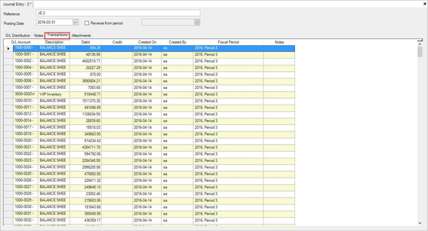The image size is (428, 231).
Task: Close the Journal Entry window
Action: click(x=425, y=4)
